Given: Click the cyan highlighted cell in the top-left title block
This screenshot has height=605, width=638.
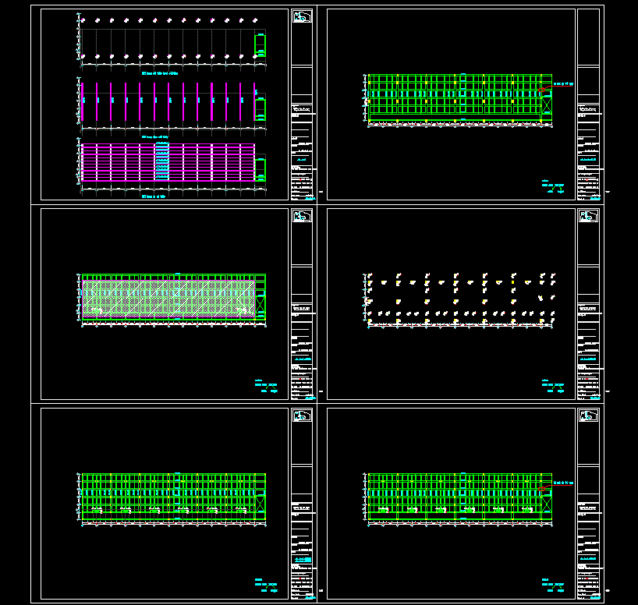Looking at the screenshot, I should tap(302, 158).
